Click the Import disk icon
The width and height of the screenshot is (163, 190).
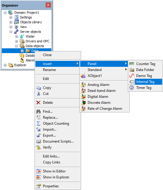(38, 129)
